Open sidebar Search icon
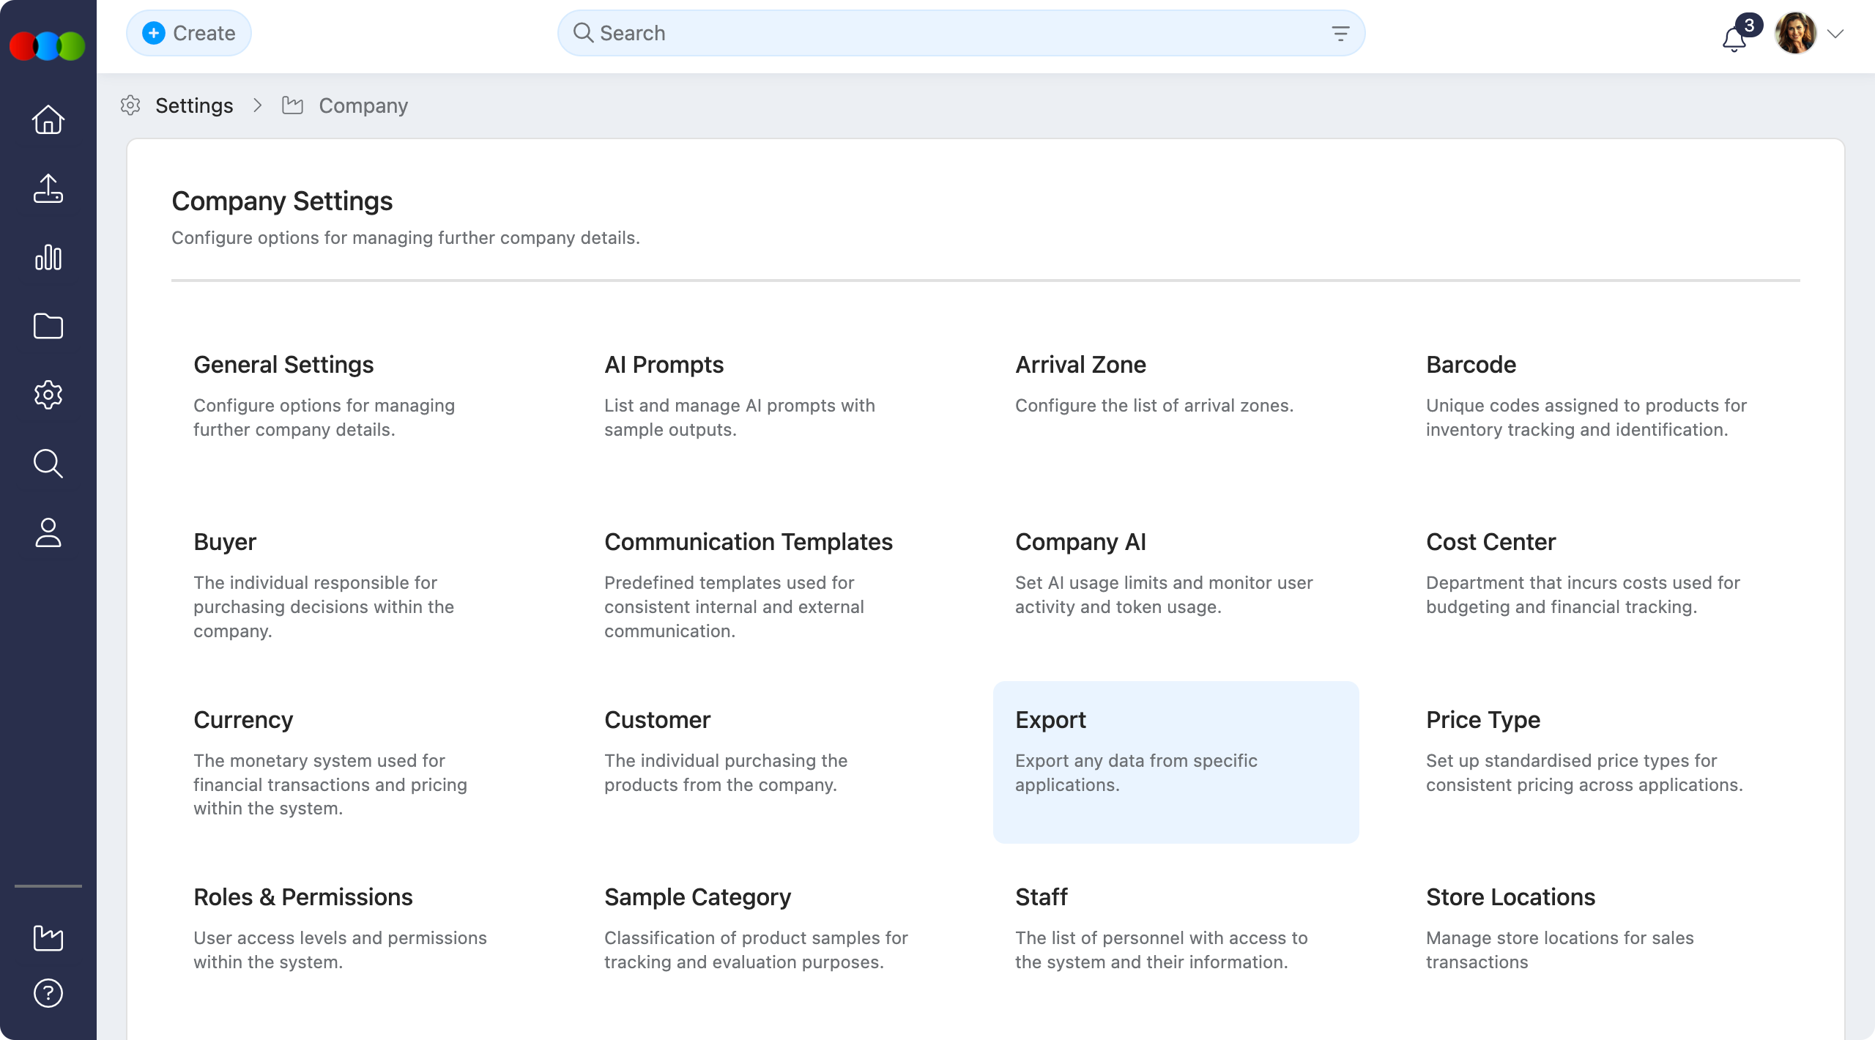The image size is (1875, 1040). pos(48,463)
